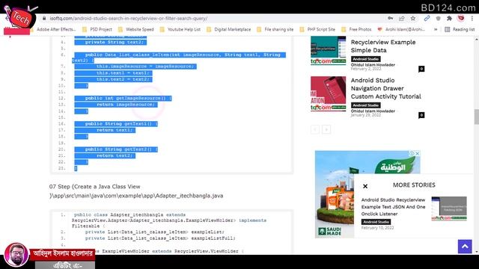Image resolution: width=479 pixels, height=269 pixels.
Task: Open Recyclerview Example Text JSON story
Action: (393, 207)
